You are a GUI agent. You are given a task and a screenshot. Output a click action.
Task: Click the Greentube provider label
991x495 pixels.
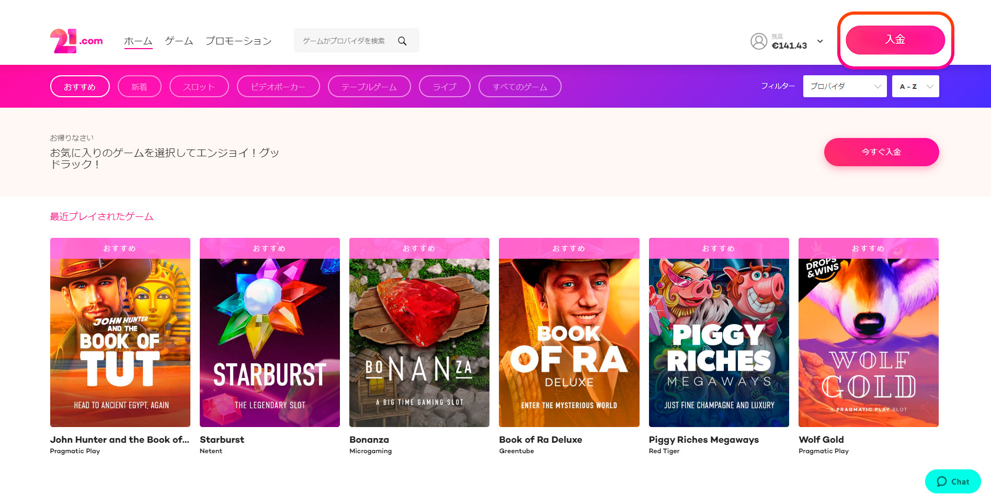[x=516, y=451]
